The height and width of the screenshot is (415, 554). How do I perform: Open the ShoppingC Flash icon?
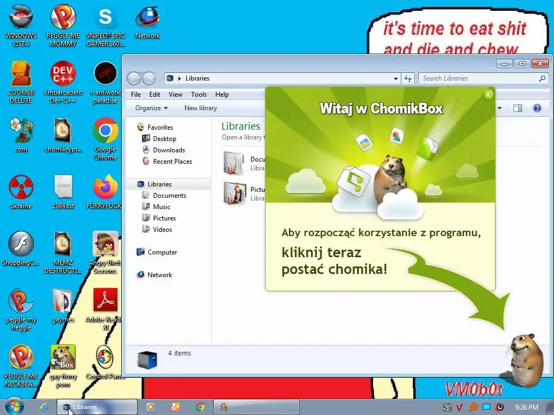21,249
